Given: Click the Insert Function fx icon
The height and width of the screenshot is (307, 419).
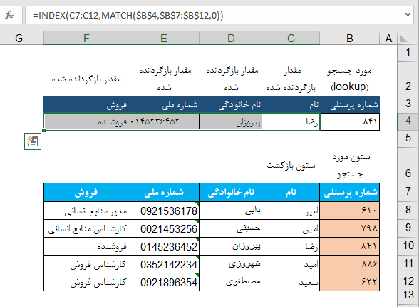Looking at the screenshot, I should pyautogui.click(x=9, y=15).
